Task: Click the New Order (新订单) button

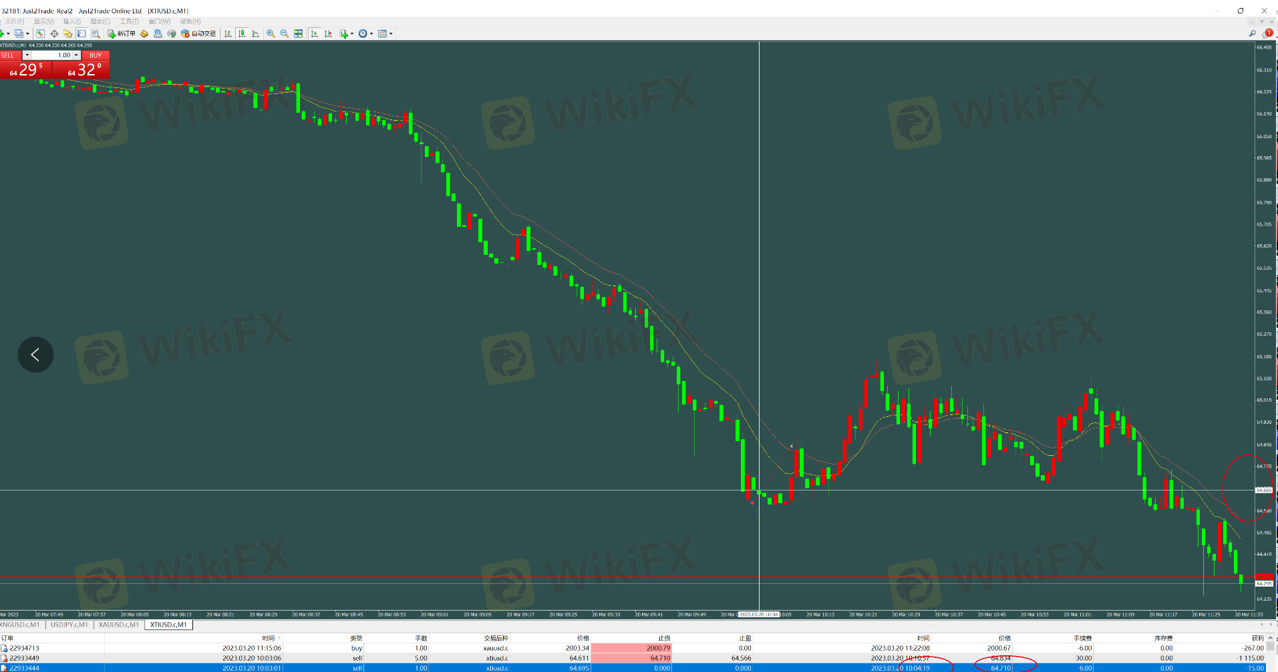Action: click(122, 33)
